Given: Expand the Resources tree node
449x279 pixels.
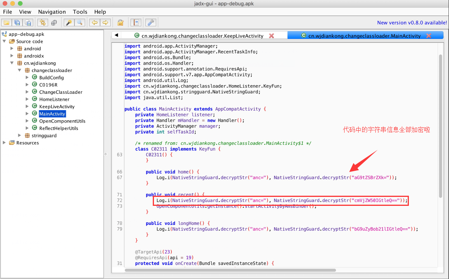Looking at the screenshot, I should [x=4, y=142].
